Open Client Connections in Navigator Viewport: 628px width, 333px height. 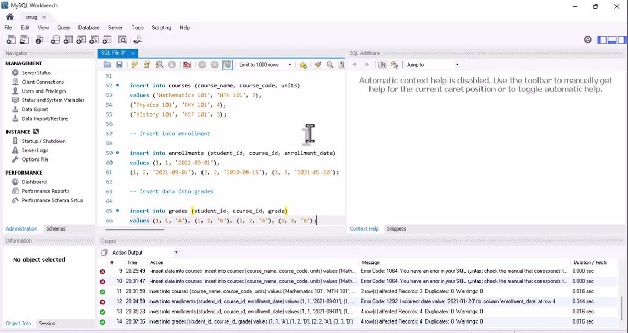(42, 82)
